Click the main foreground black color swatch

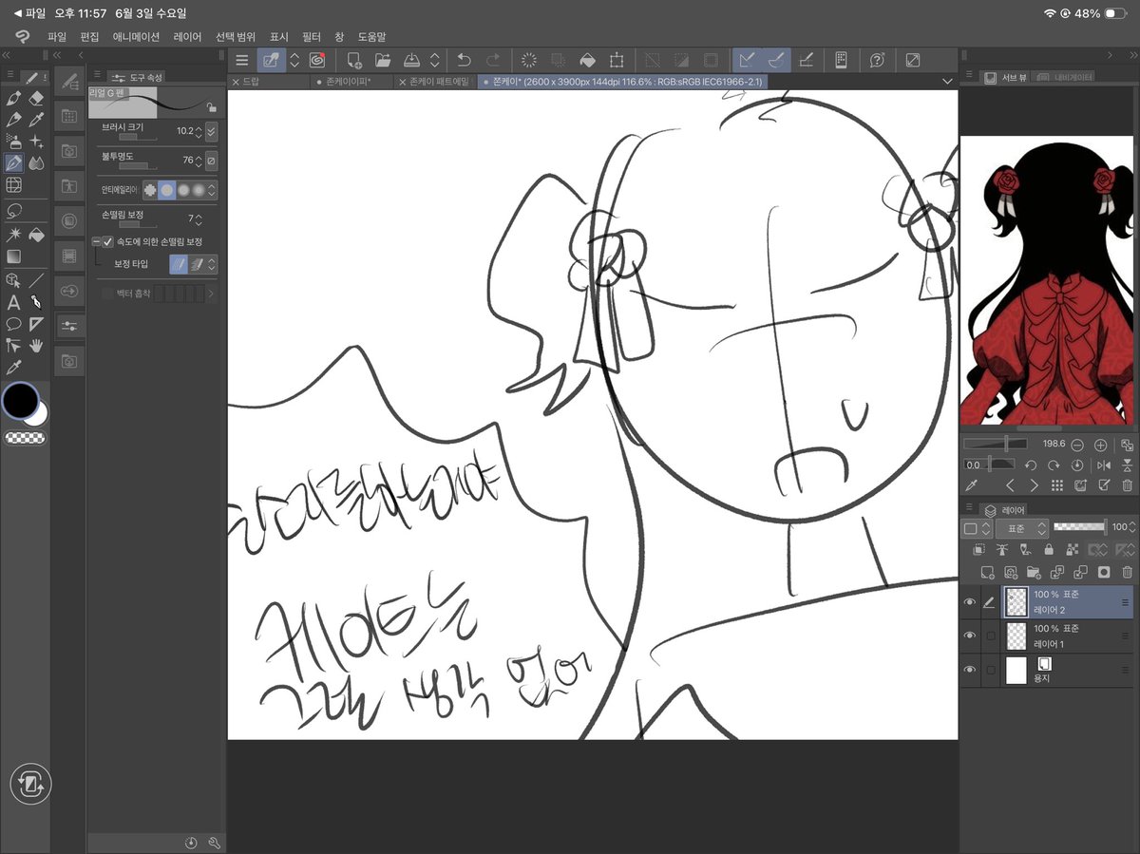coord(19,400)
